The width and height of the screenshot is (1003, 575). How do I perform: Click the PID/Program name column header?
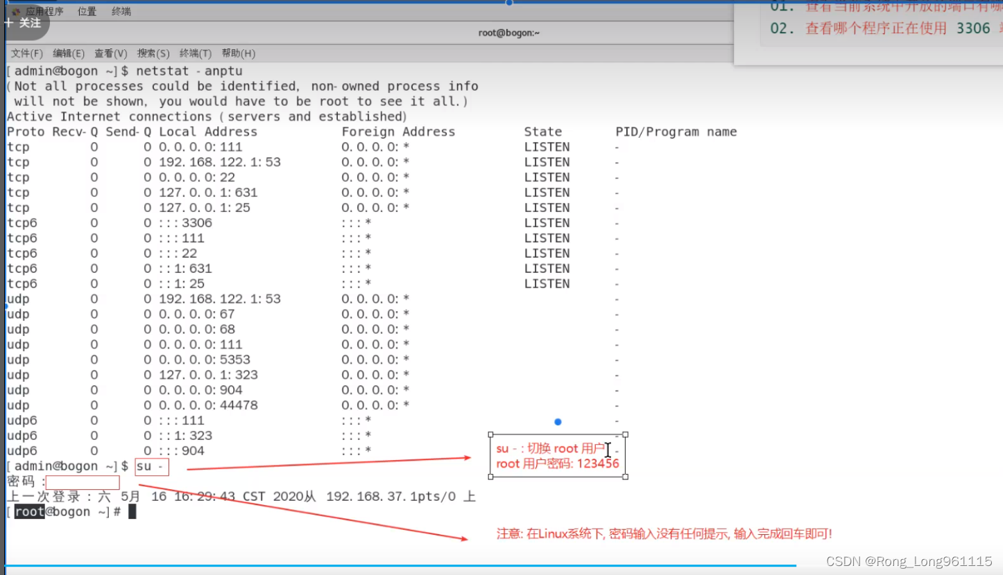676,132
